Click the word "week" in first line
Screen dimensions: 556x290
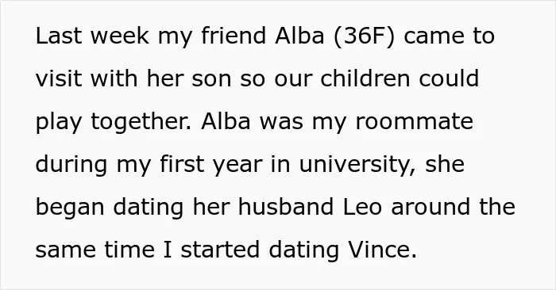(x=119, y=36)
